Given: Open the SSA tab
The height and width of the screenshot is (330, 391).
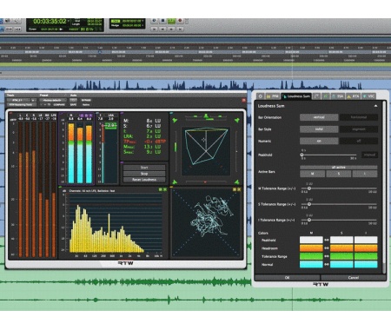Looking at the screenshot, I should click(x=338, y=96).
